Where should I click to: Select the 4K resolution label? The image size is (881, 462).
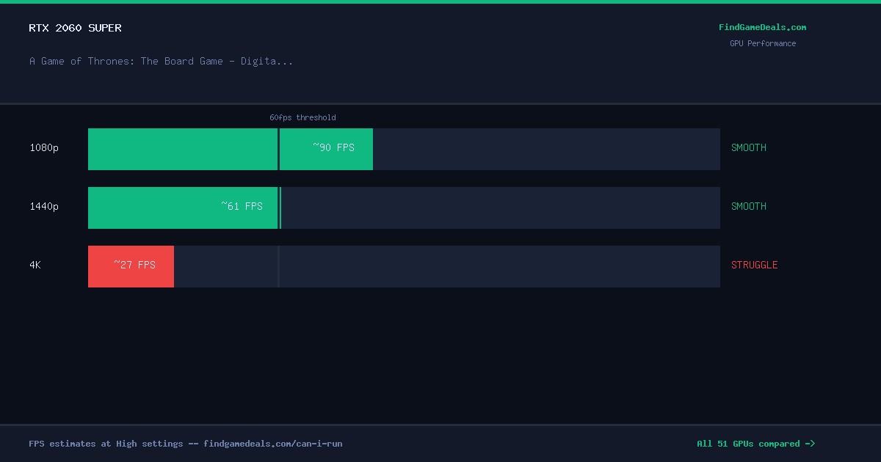35,265
